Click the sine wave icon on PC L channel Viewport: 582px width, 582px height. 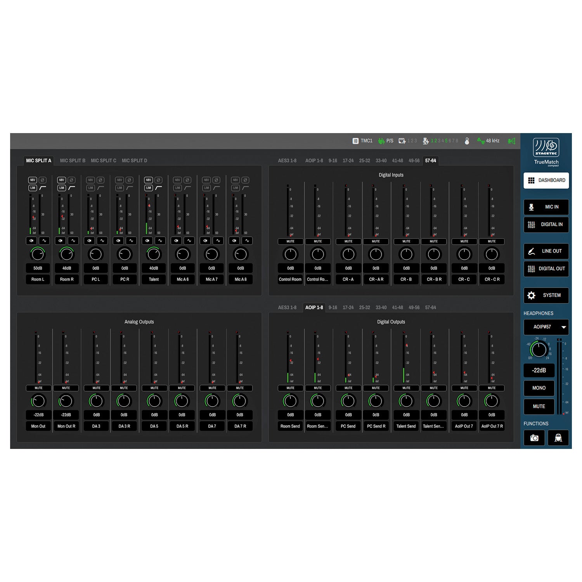pyautogui.click(x=102, y=241)
